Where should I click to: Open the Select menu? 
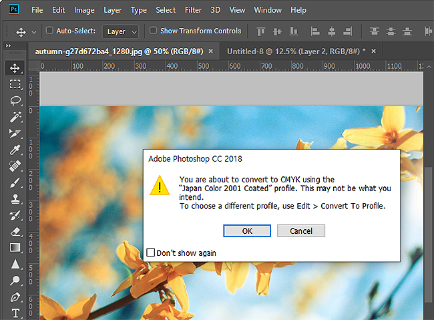pyautogui.click(x=166, y=10)
